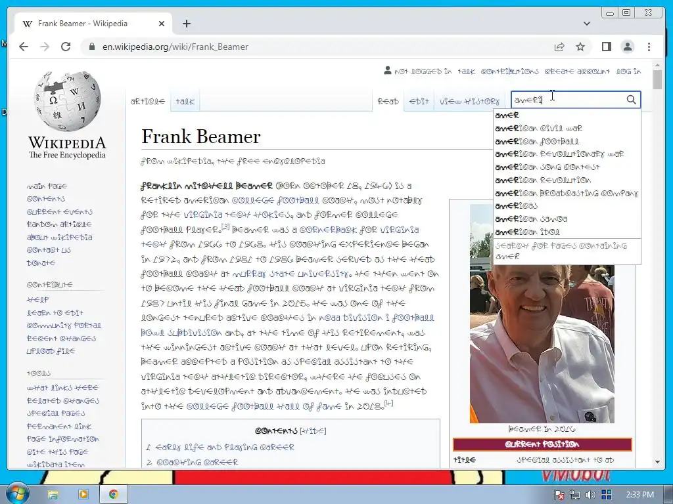This screenshot has height=504, width=673.
Task: Choose 'American football' suggestion
Action: [x=567, y=142]
